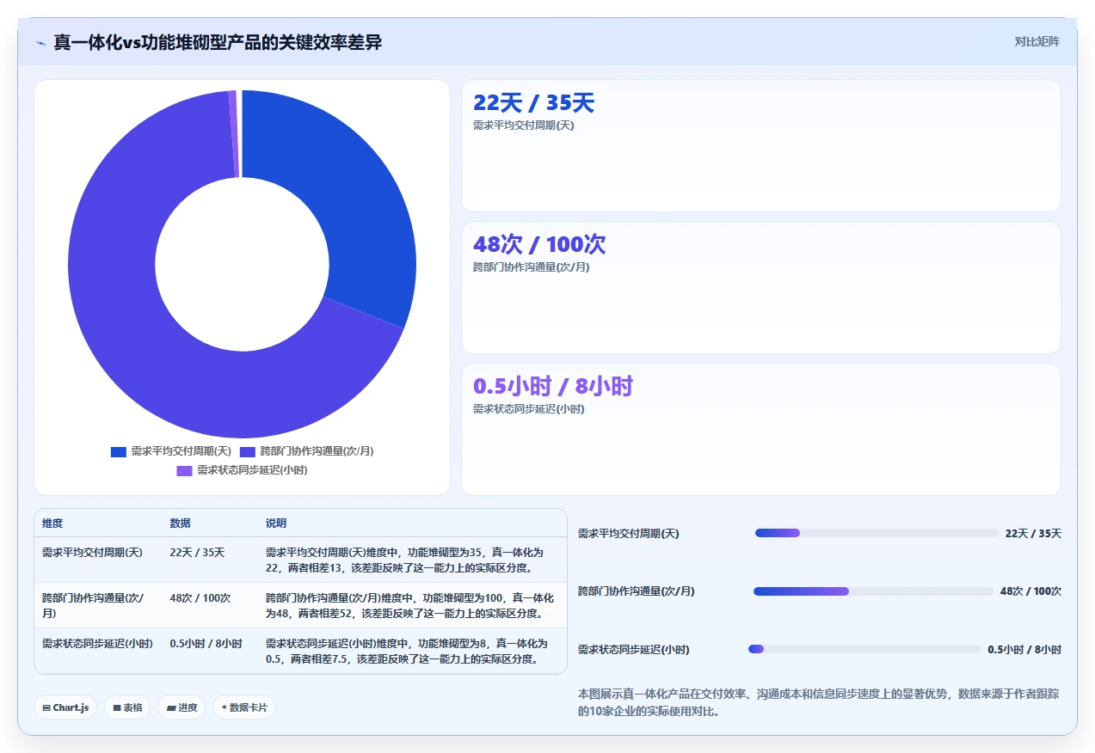The image size is (1095, 753).
Task: Click the 维度 column header
Action: click(x=52, y=523)
